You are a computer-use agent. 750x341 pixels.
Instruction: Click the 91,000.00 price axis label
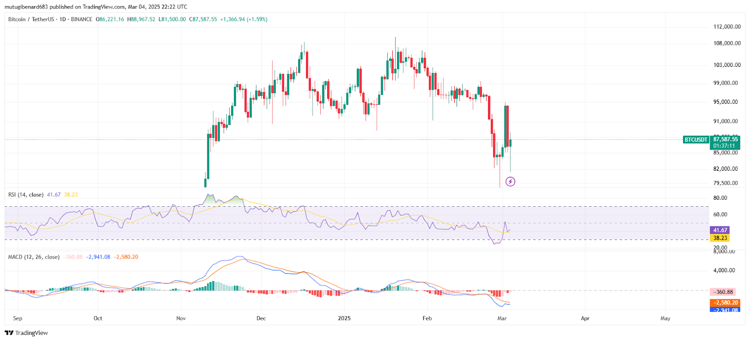726,121
